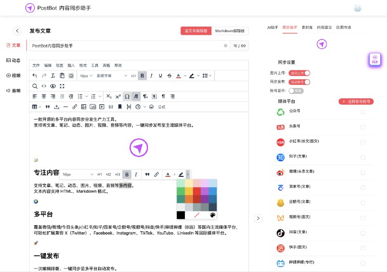Click the source code view icon
The height and width of the screenshot is (272, 387).
coord(44,86)
